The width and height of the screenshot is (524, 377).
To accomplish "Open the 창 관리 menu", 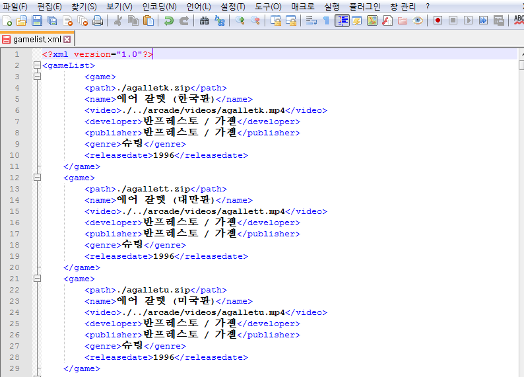I will click(403, 7).
